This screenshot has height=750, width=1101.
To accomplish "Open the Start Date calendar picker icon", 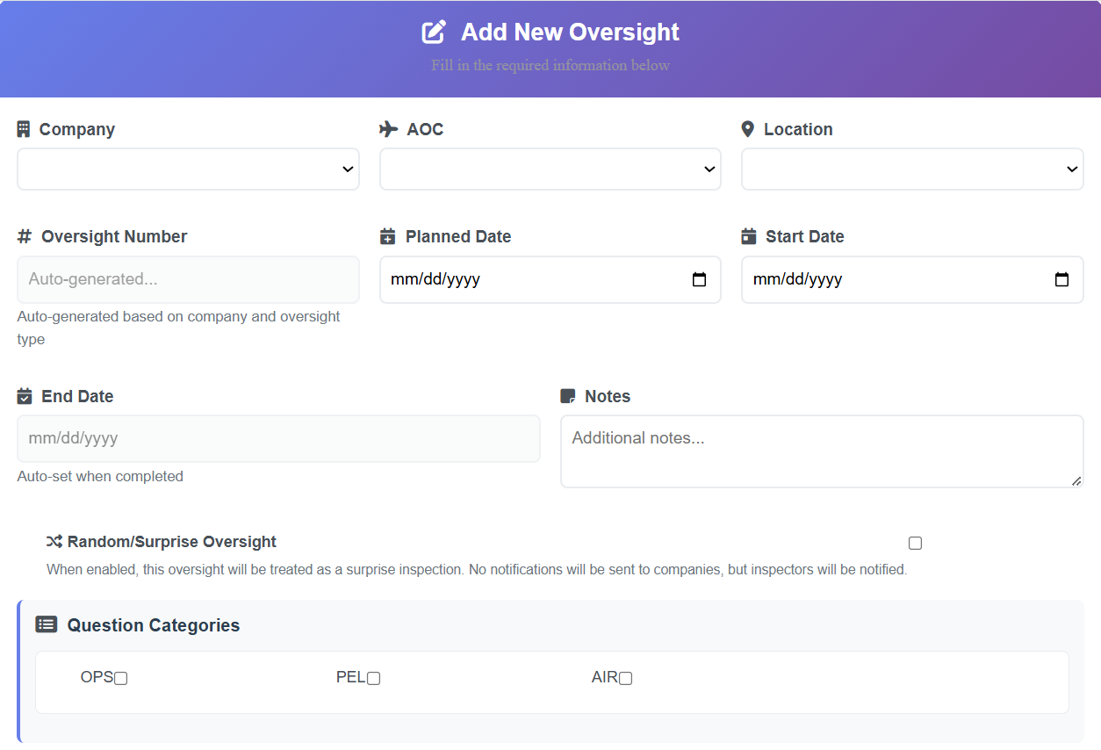I will [1061, 279].
